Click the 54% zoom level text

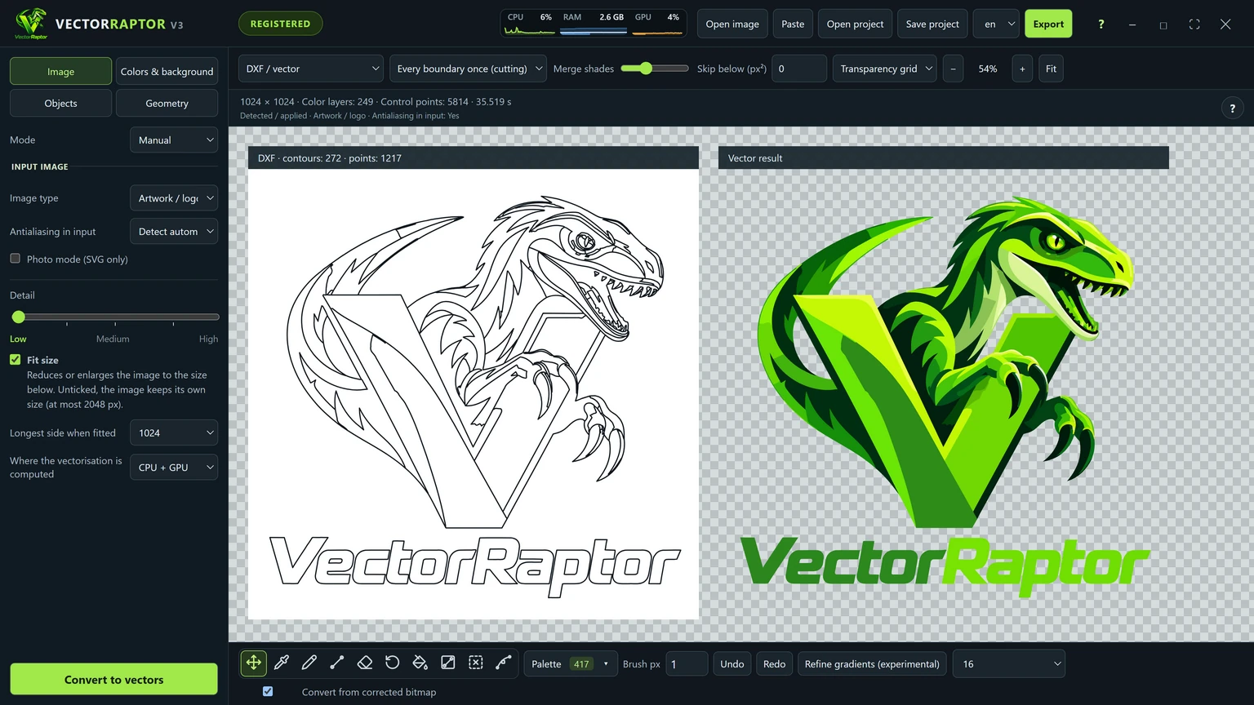(988, 69)
